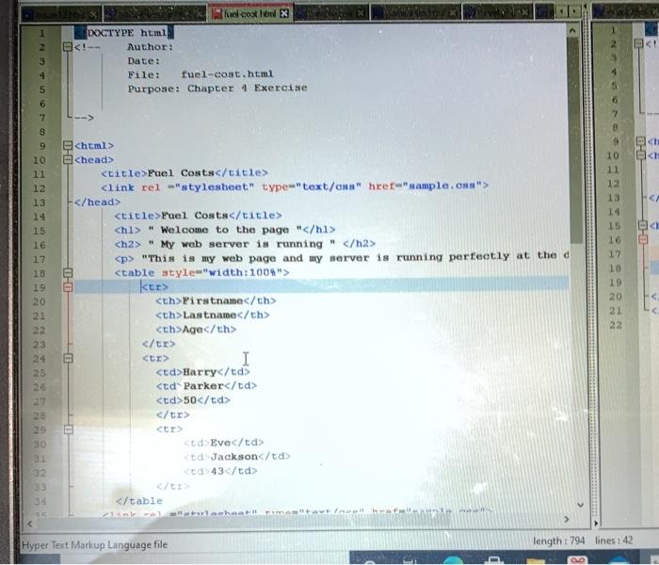The image size is (659, 565).
Task: Collapse line 9 fold marker in right editor pane
Action: (640, 141)
